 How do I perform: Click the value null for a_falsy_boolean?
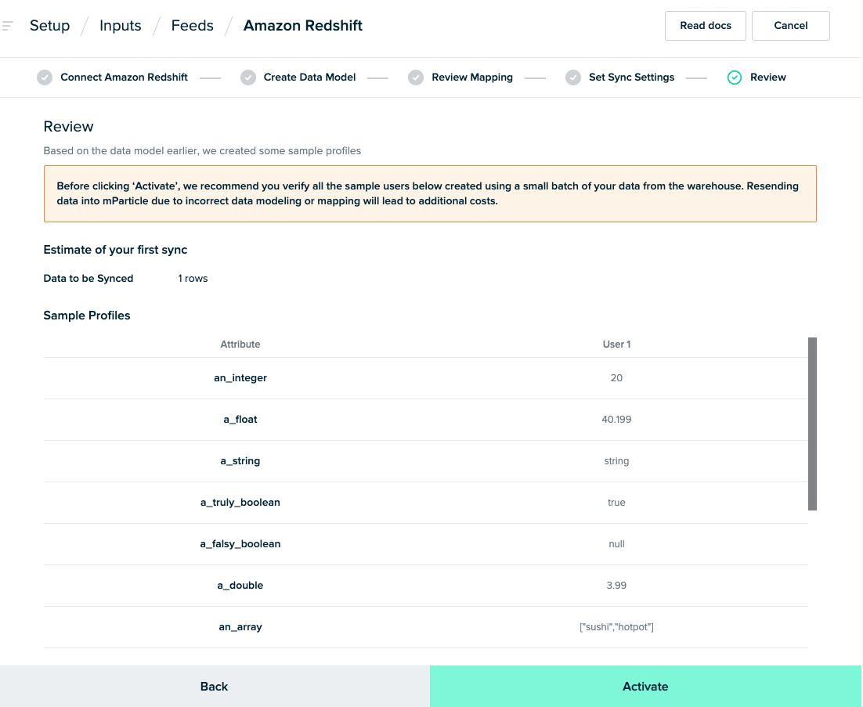(x=616, y=544)
